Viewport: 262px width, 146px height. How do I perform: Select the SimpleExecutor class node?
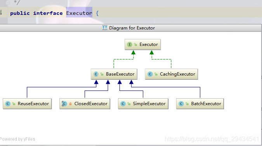(x=143, y=104)
